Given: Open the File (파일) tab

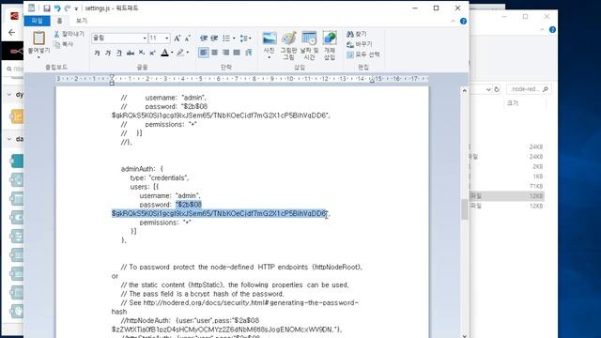Looking at the screenshot, I should 37,21.
